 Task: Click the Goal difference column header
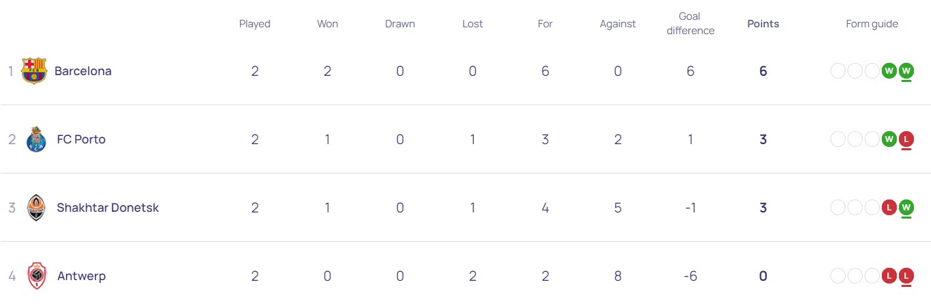[690, 24]
